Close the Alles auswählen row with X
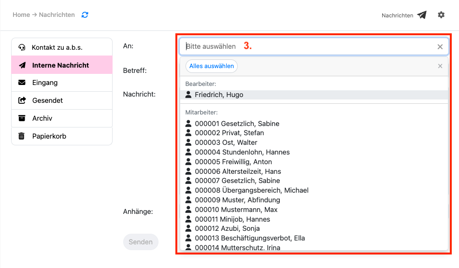Screen dimensions: 459x268 click(x=440, y=66)
